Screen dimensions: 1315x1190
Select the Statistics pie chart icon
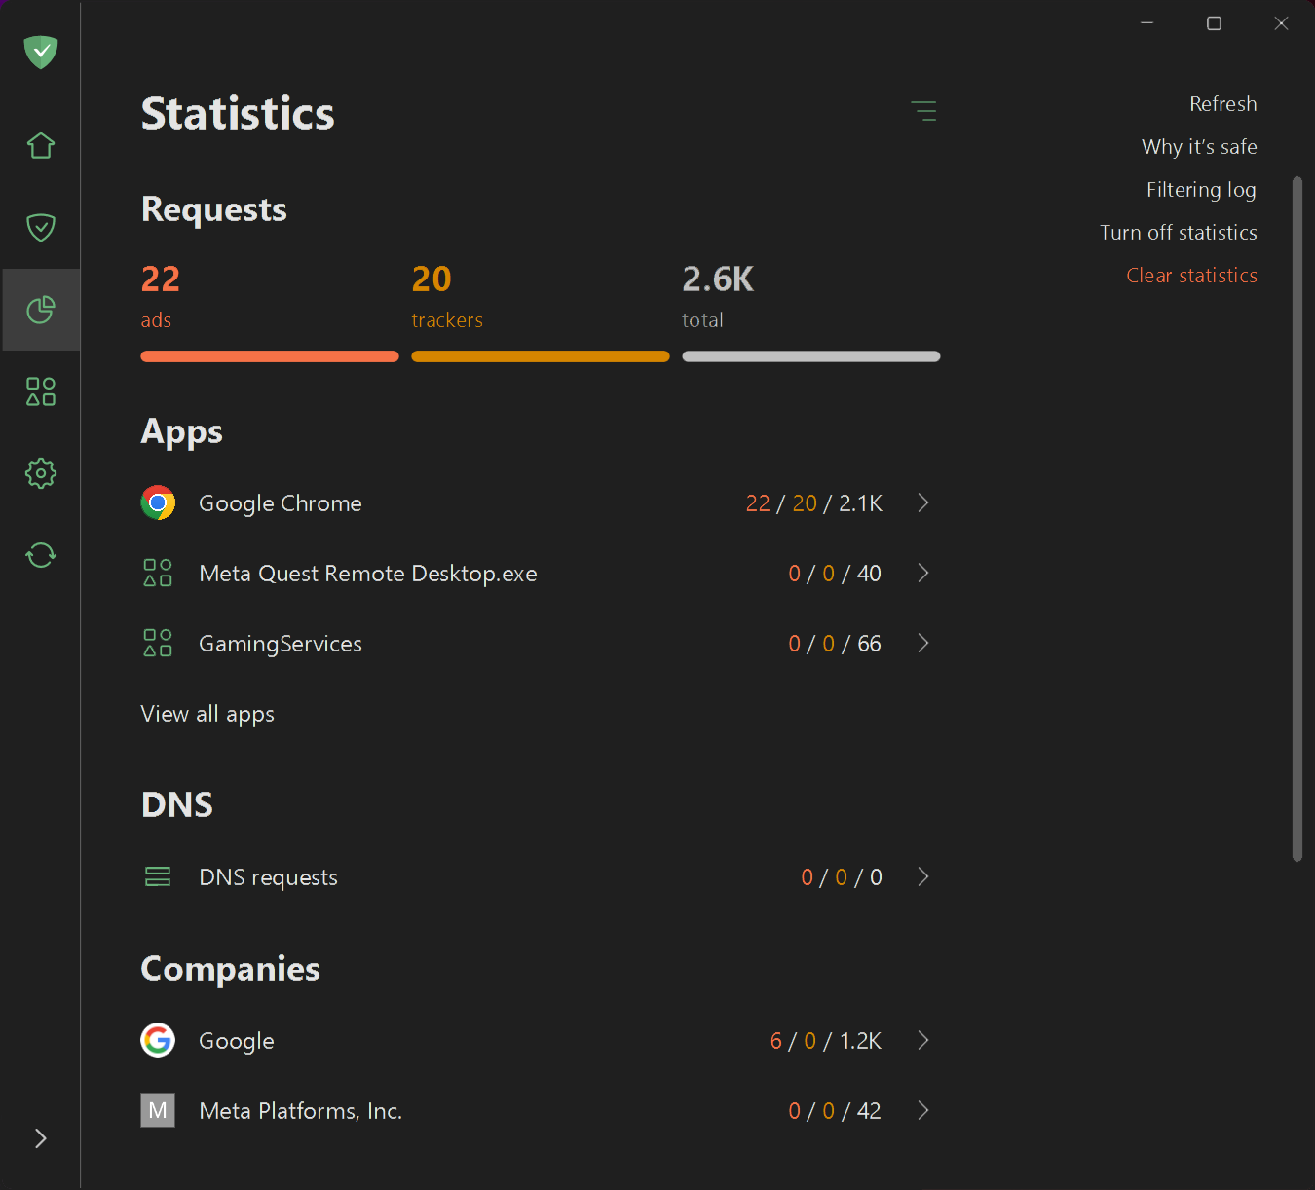(40, 310)
